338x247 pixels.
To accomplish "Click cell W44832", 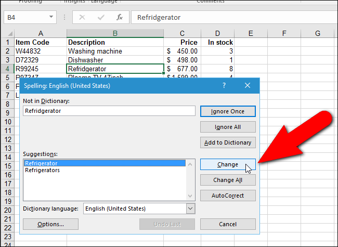I will tap(41, 51).
